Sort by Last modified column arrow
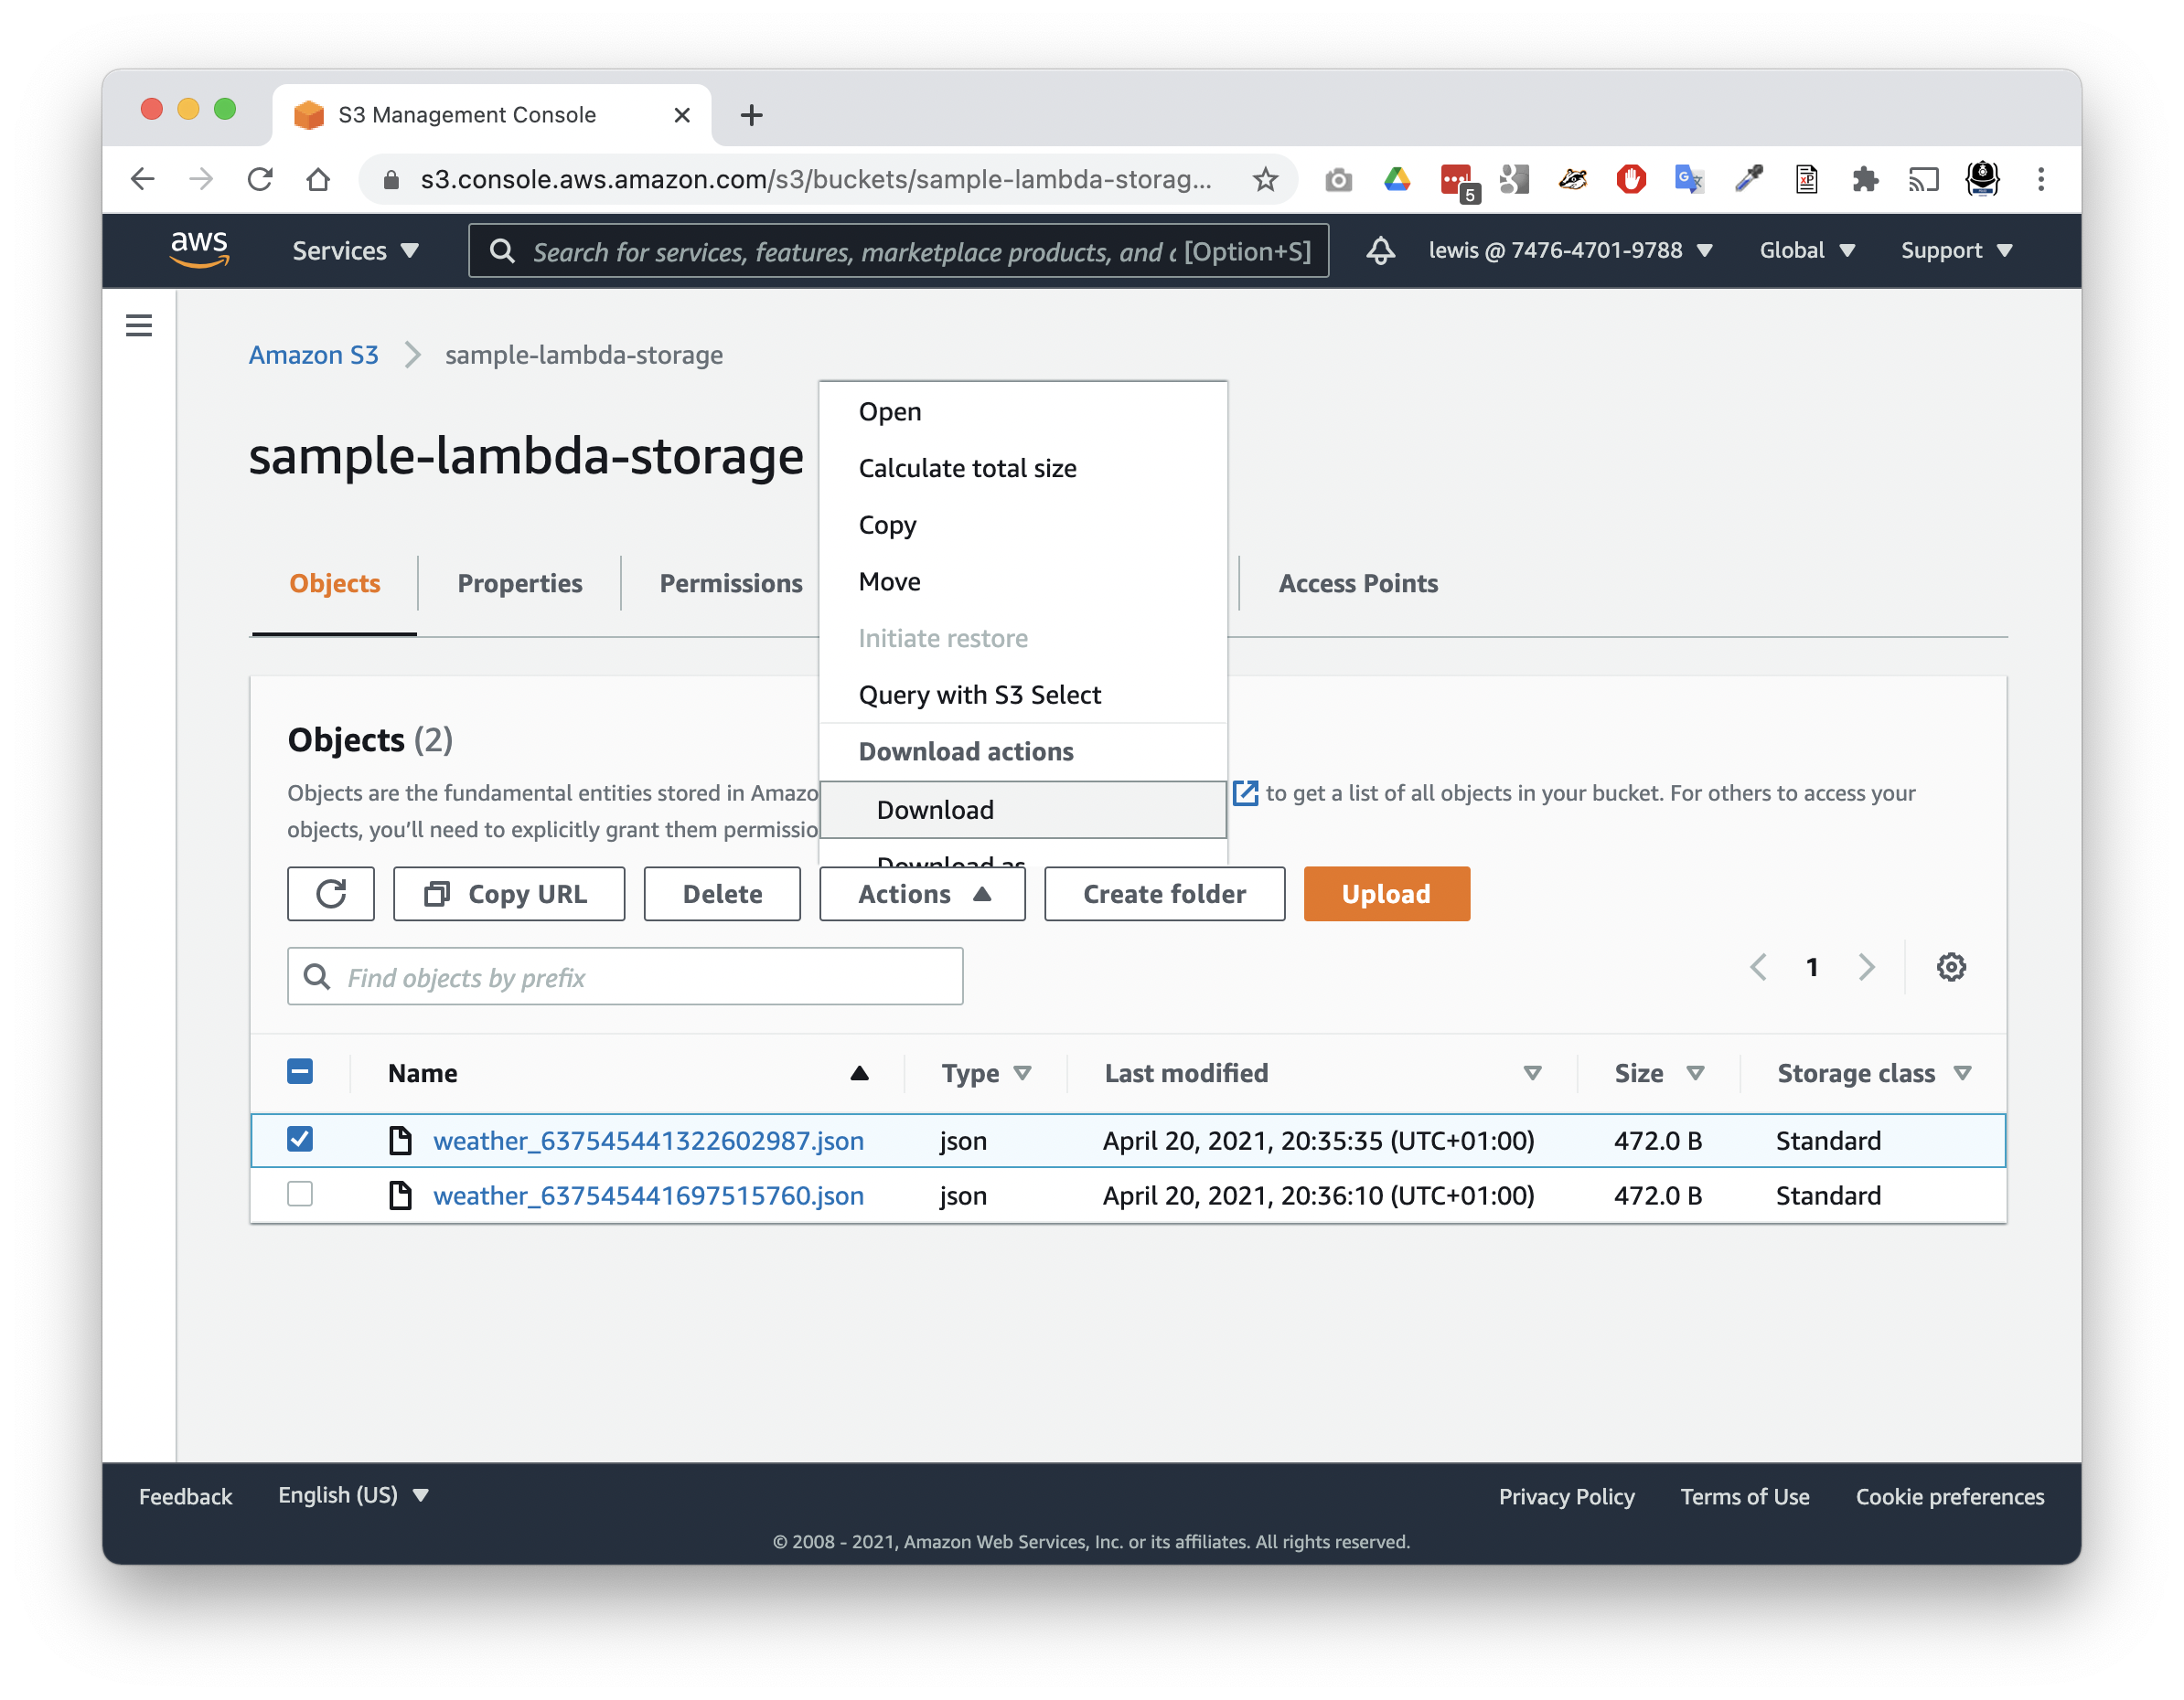 pyautogui.click(x=1531, y=1073)
